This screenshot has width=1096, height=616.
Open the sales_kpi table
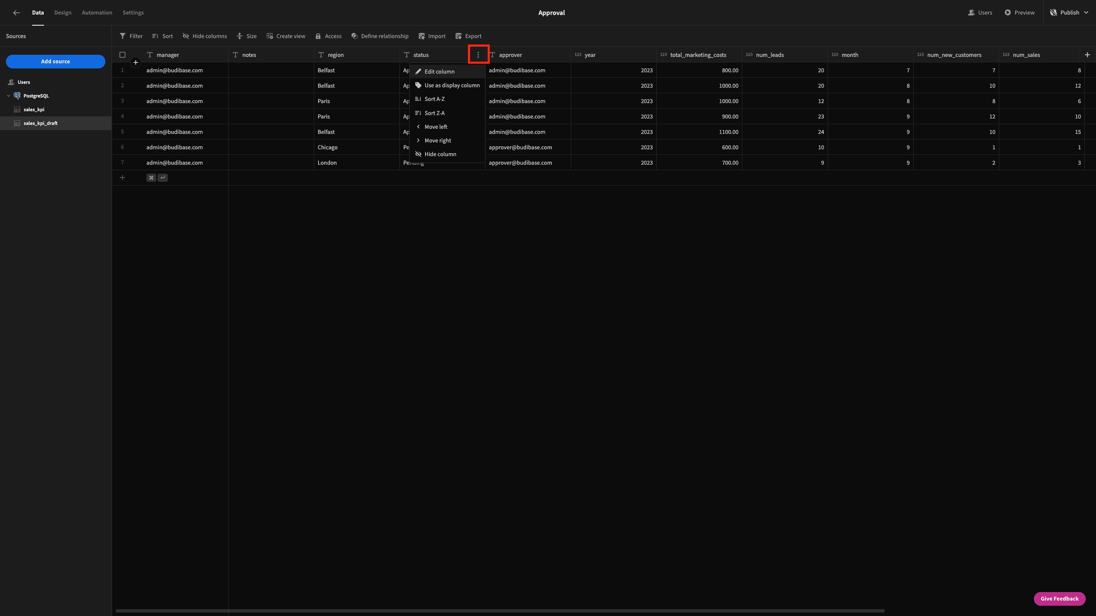coord(56,110)
